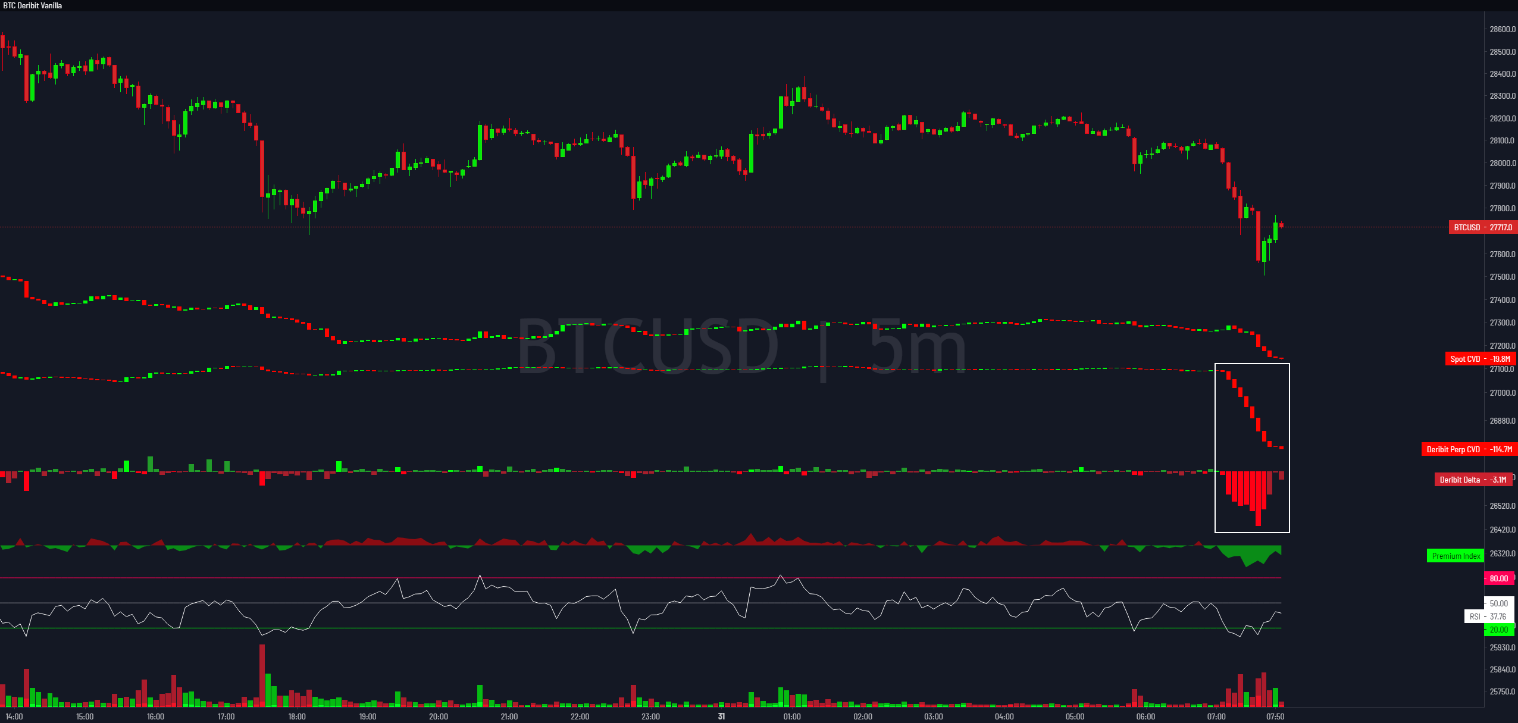
Task: Click the Deribit Perp CVD -114.7M label
Action: click(x=1469, y=449)
